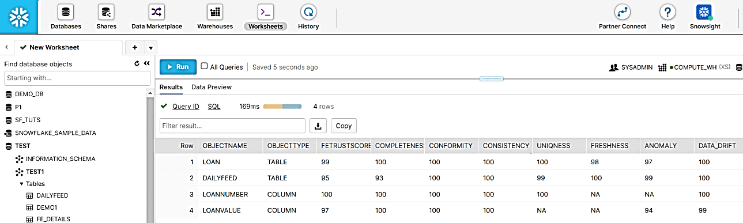Enable the All Queries checkbox
The height and width of the screenshot is (223, 743).
204,66
